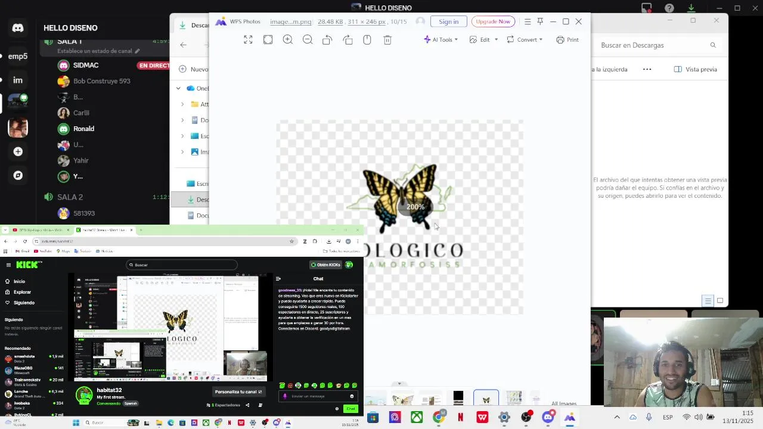This screenshot has height=429, width=763.
Task: Zoom out of the butterfly image
Action: (x=308, y=39)
